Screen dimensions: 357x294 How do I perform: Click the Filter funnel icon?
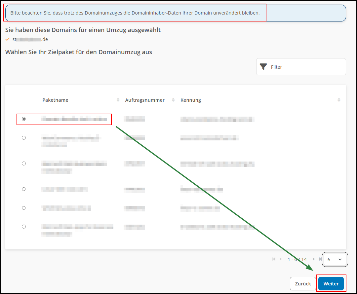pyautogui.click(x=263, y=66)
